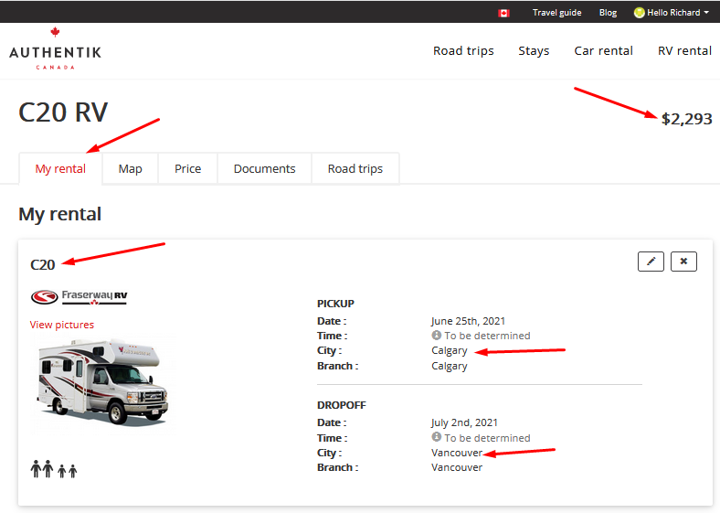This screenshot has width=720, height=513.
Task: Remove the rental with the X button
Action: 683,262
